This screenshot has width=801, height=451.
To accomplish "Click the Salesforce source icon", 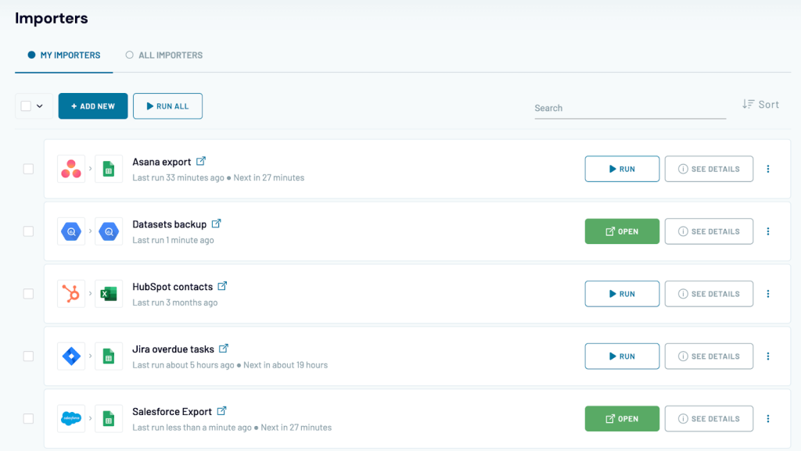I will [71, 419].
